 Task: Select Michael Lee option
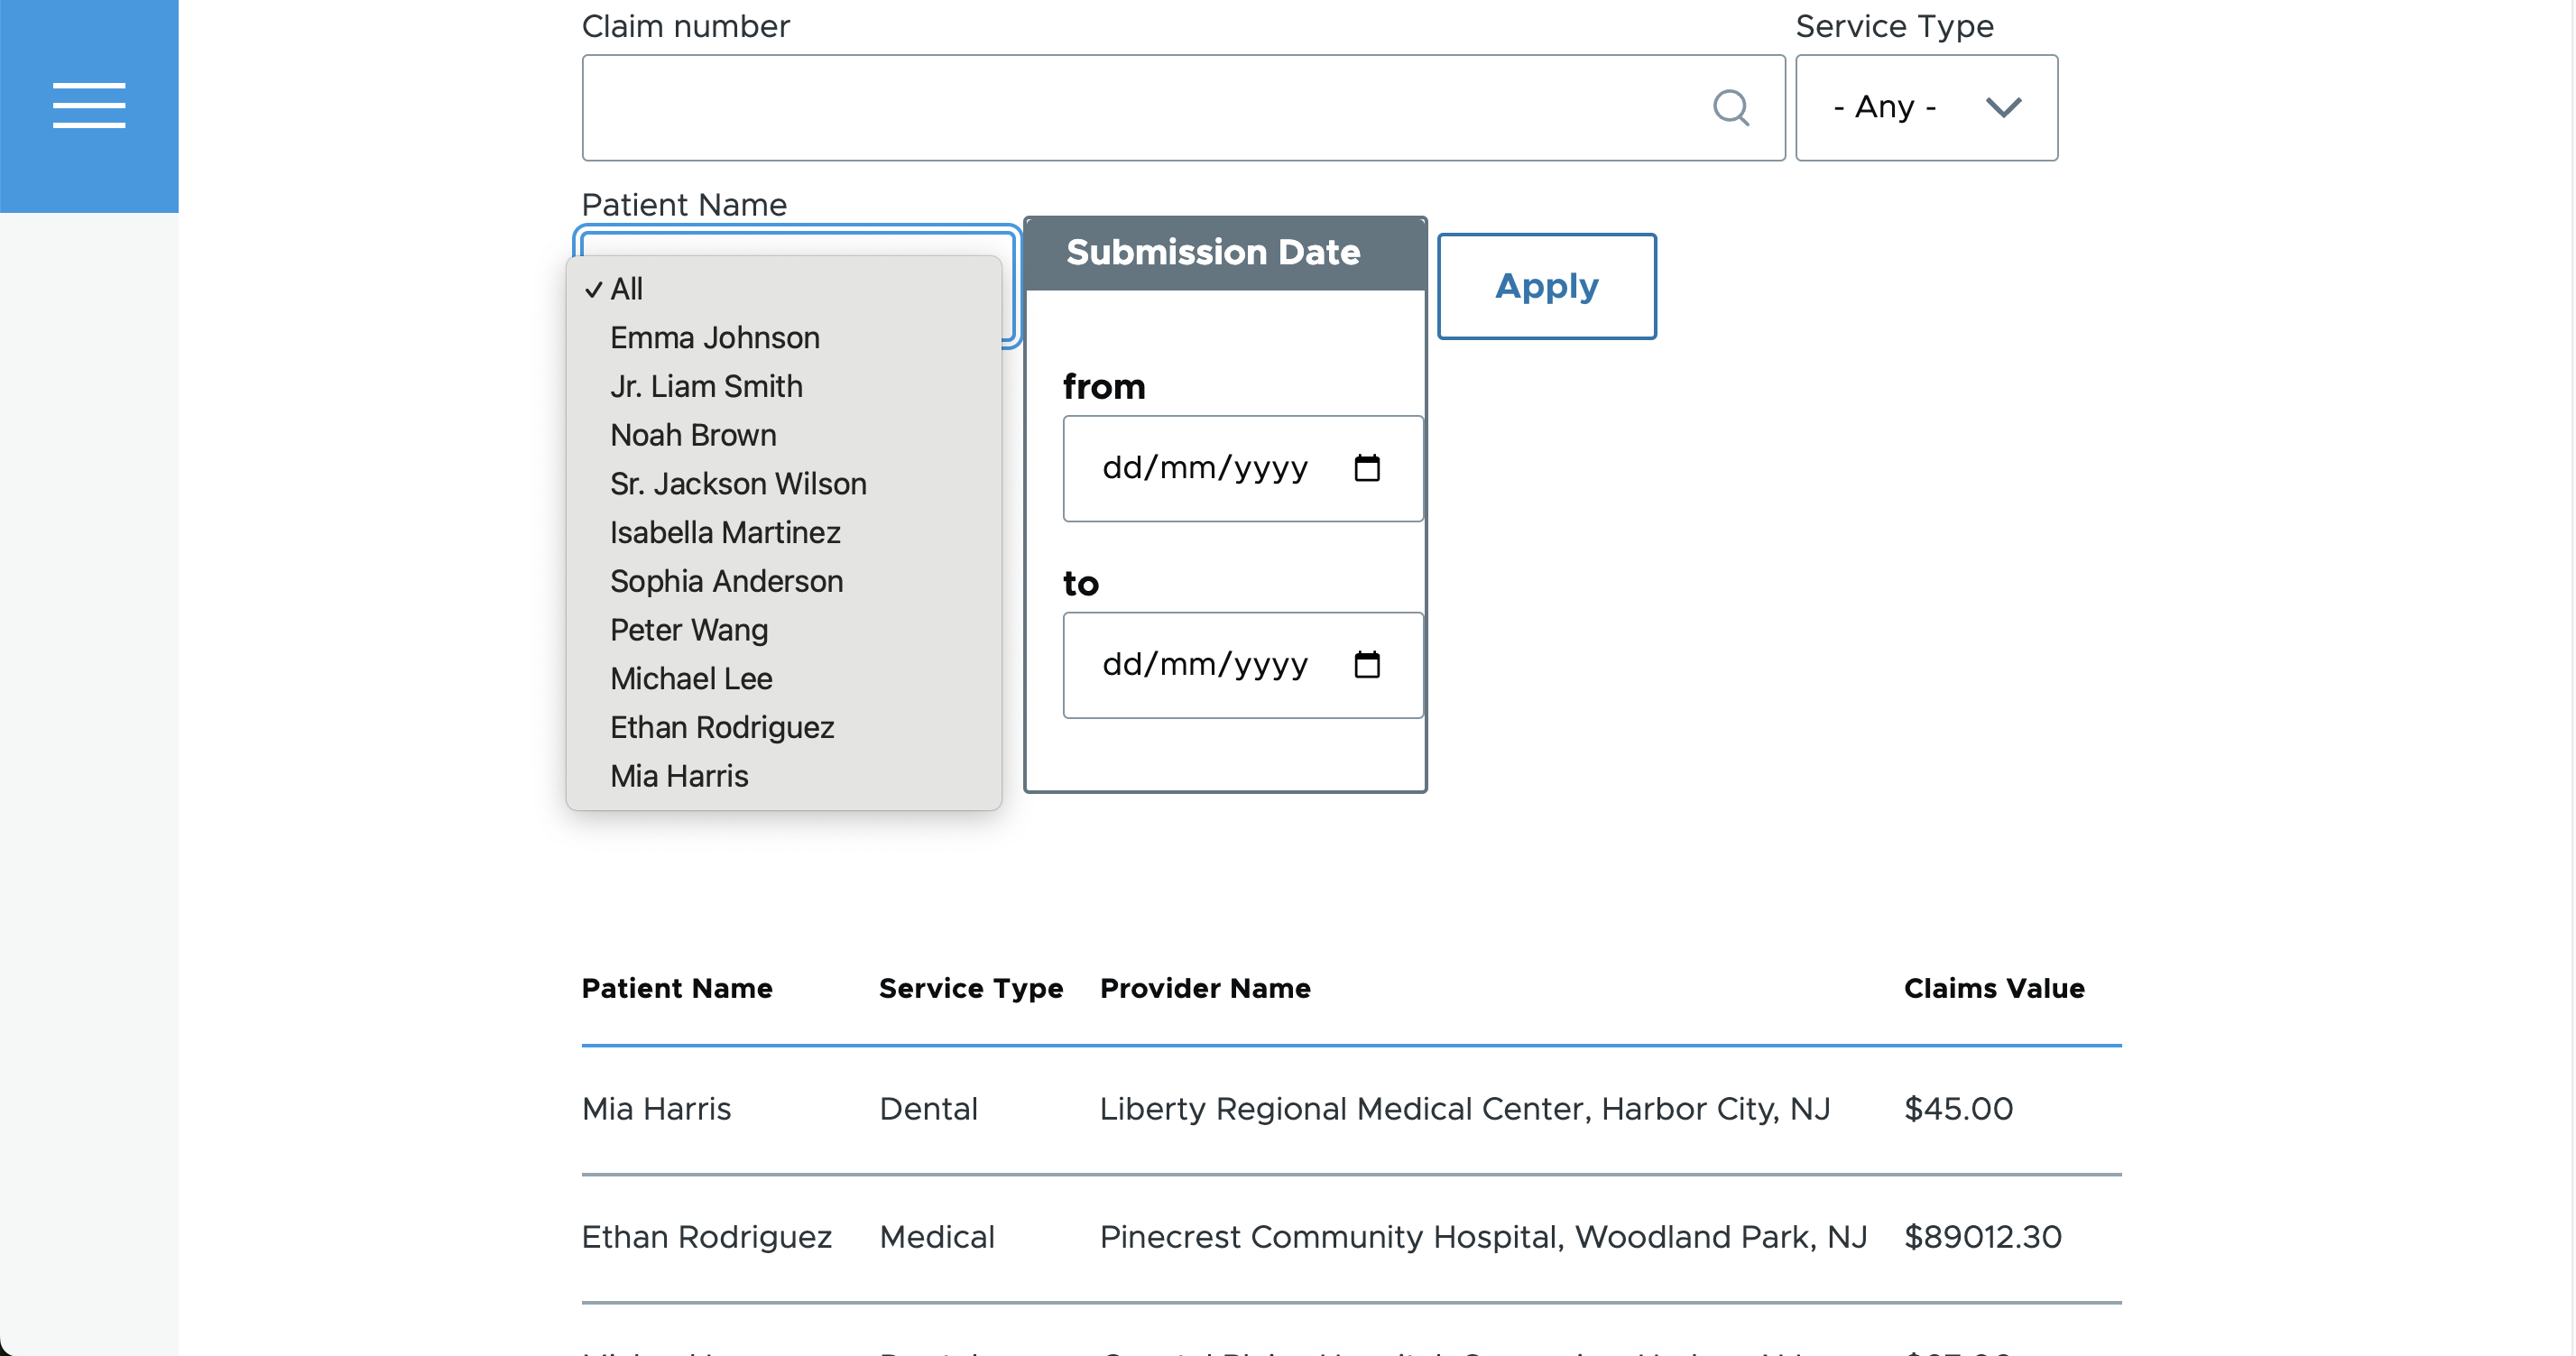pyautogui.click(x=691, y=679)
